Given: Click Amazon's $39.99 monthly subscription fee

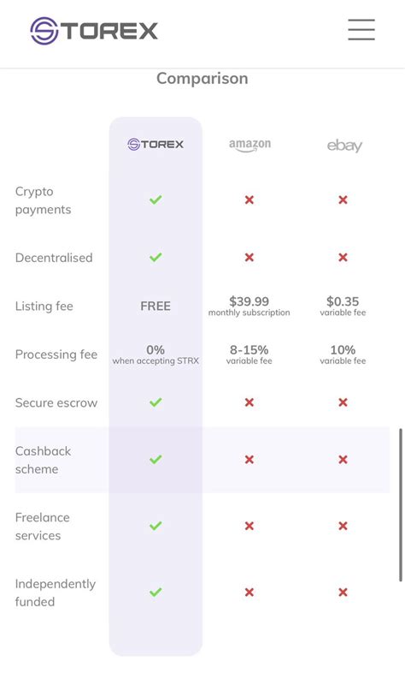Looking at the screenshot, I should tap(249, 306).
